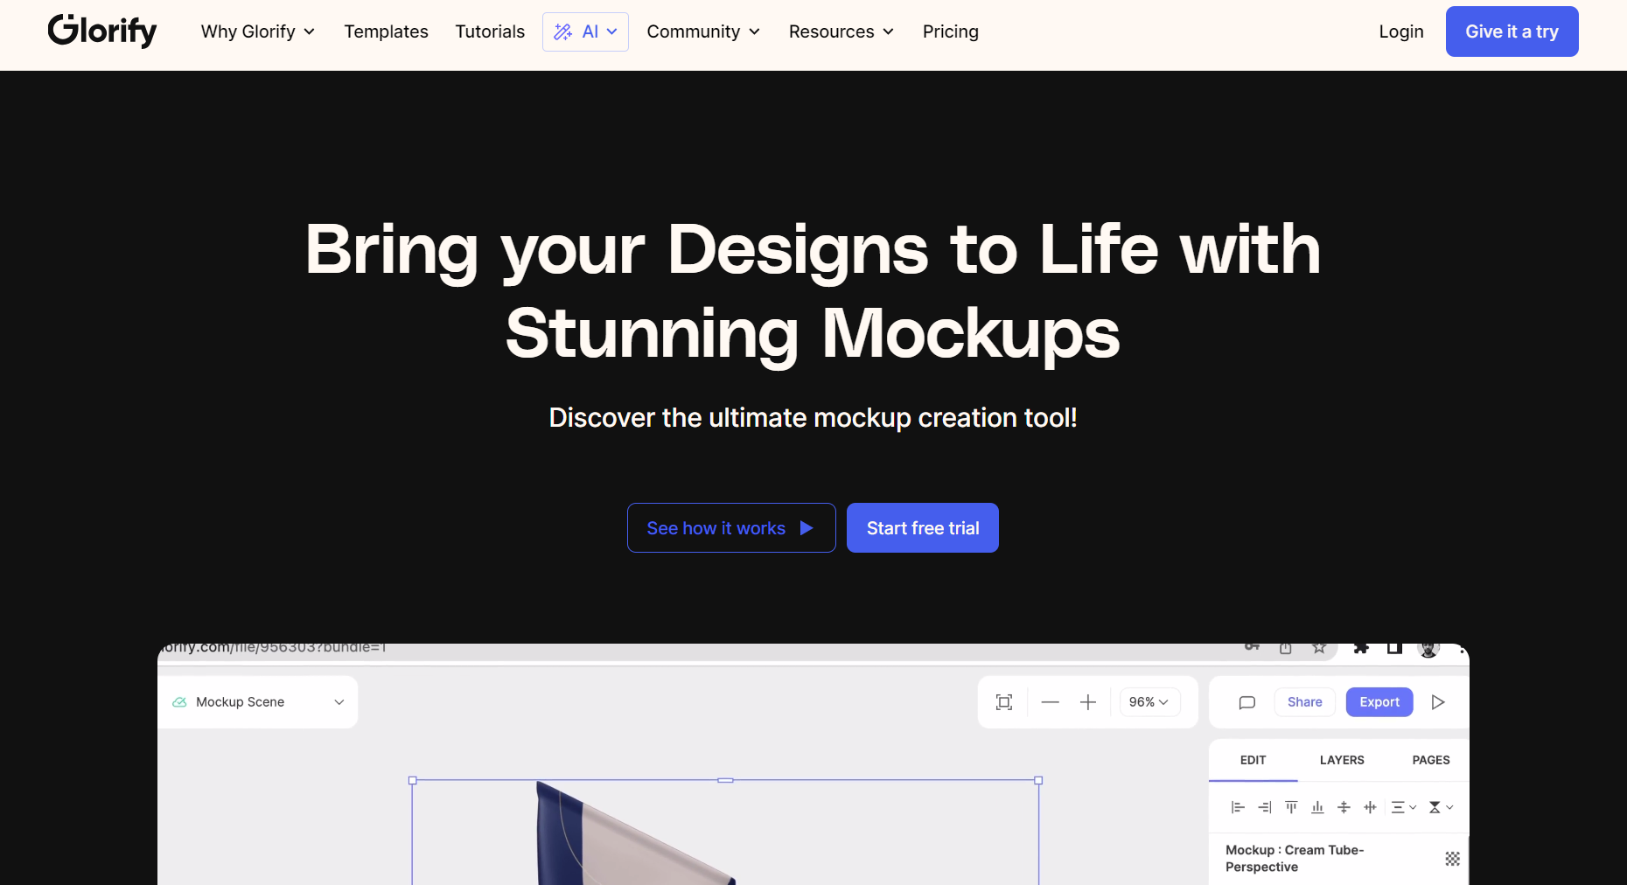Zoom out using the minus icon
Screen dimensions: 1627x885
tap(1050, 701)
